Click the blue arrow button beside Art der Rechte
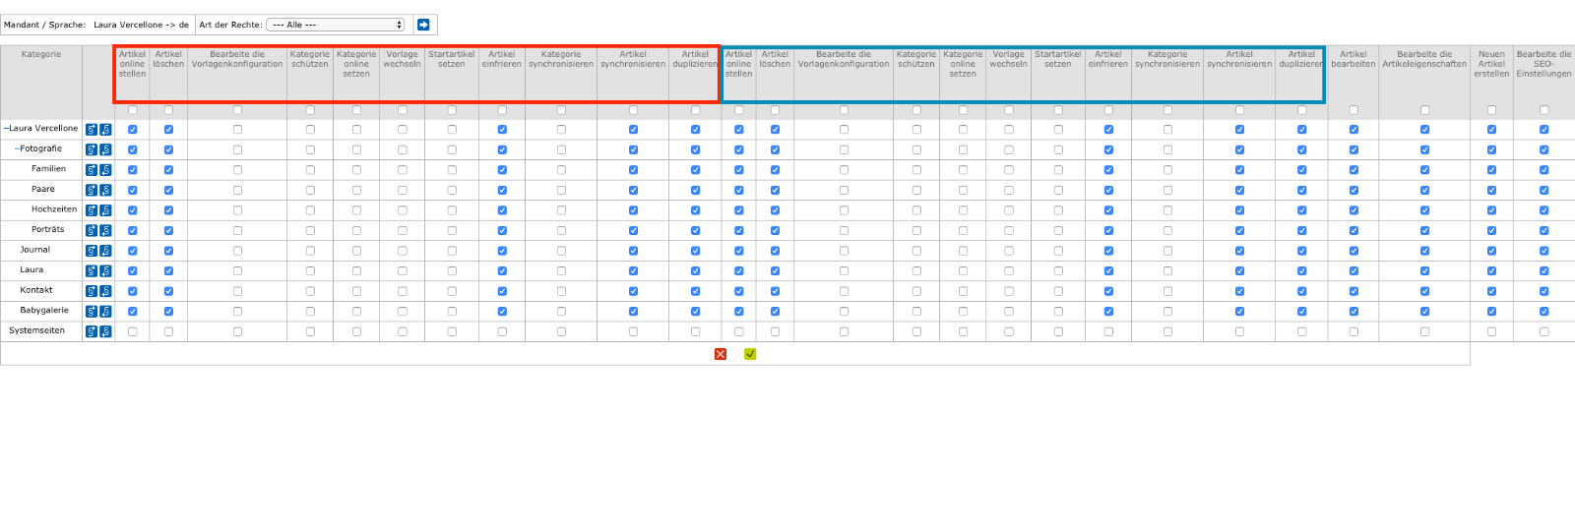Image resolution: width=1575 pixels, height=530 pixels. pyautogui.click(x=423, y=25)
